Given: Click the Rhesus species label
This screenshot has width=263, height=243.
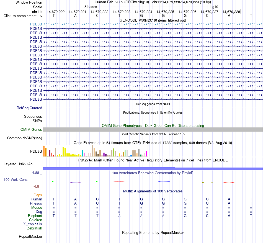Looking at the screenshot, I should 36,203.
